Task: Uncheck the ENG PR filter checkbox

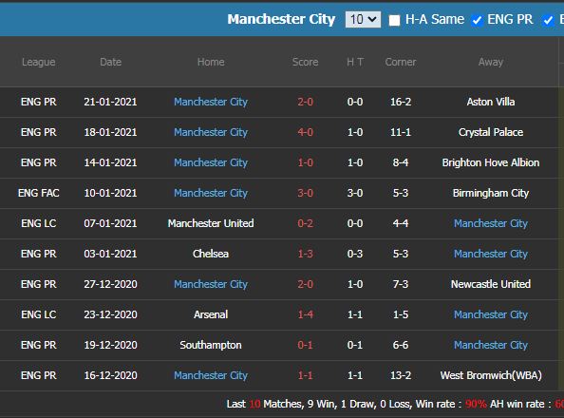Action: click(477, 20)
